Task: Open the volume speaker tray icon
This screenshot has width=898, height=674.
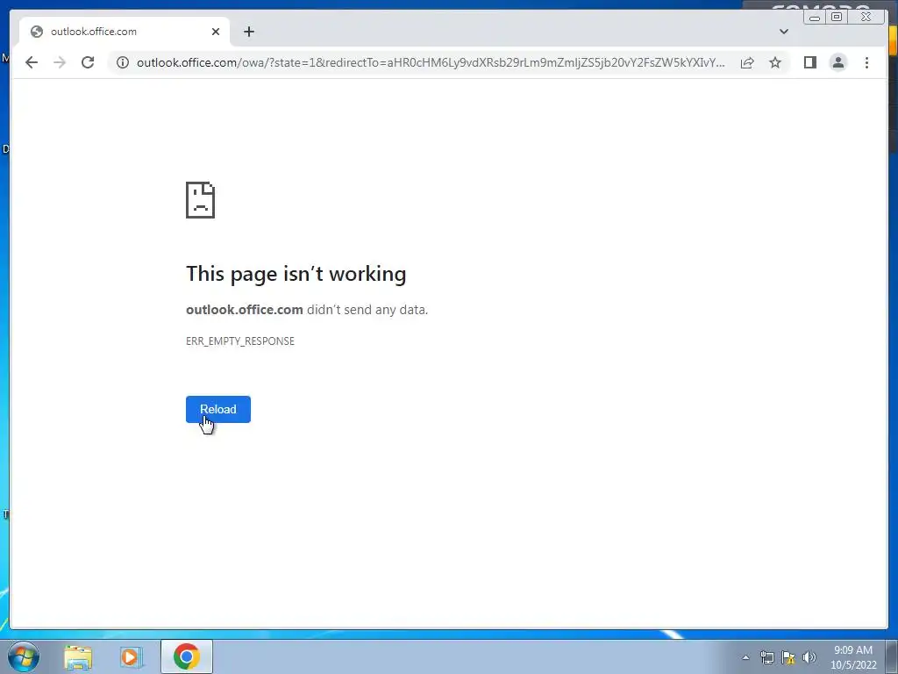Action: [809, 657]
